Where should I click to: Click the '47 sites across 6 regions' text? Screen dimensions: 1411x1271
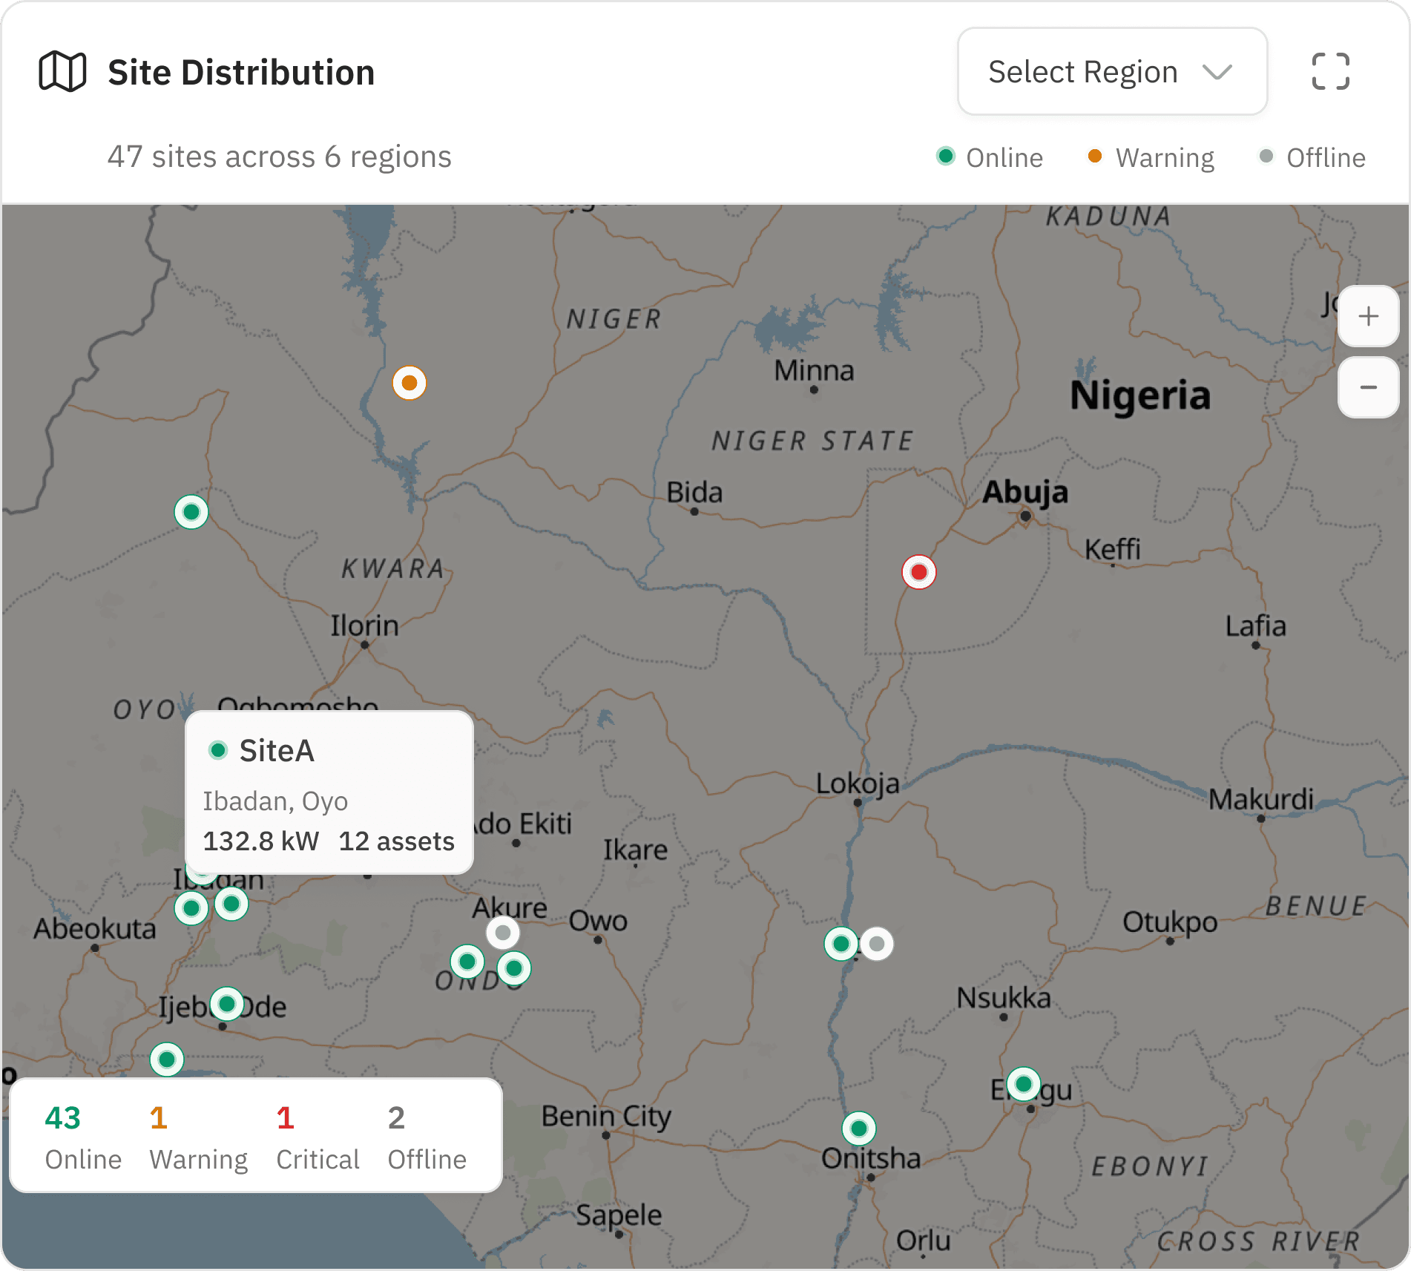[280, 157]
